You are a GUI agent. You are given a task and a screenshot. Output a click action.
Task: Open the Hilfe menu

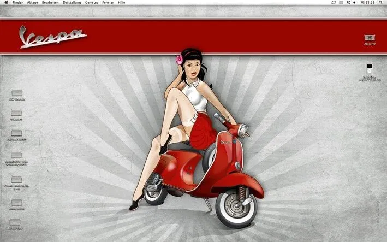coord(122,3)
